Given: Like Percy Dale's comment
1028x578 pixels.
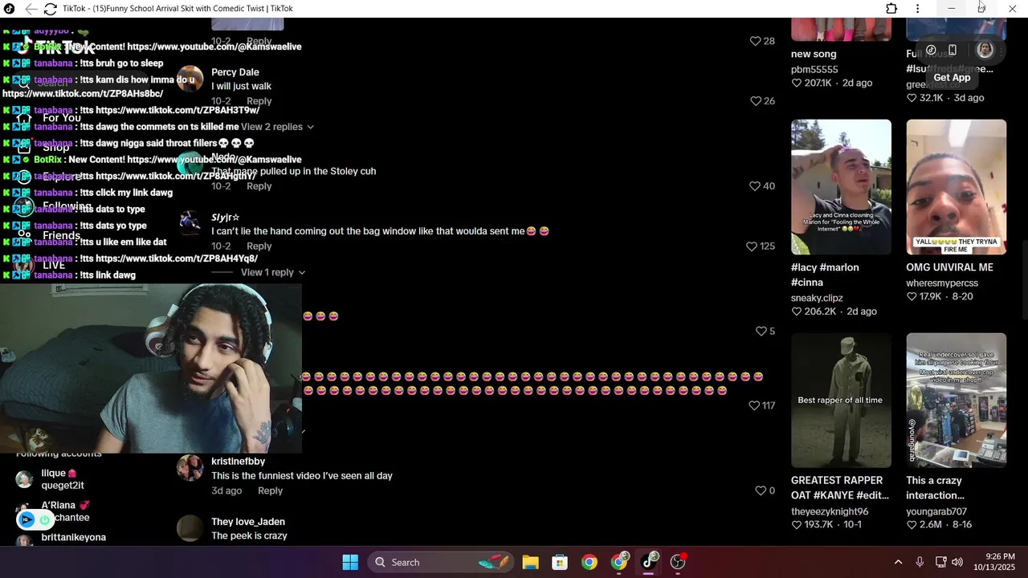Looking at the screenshot, I should (755, 101).
